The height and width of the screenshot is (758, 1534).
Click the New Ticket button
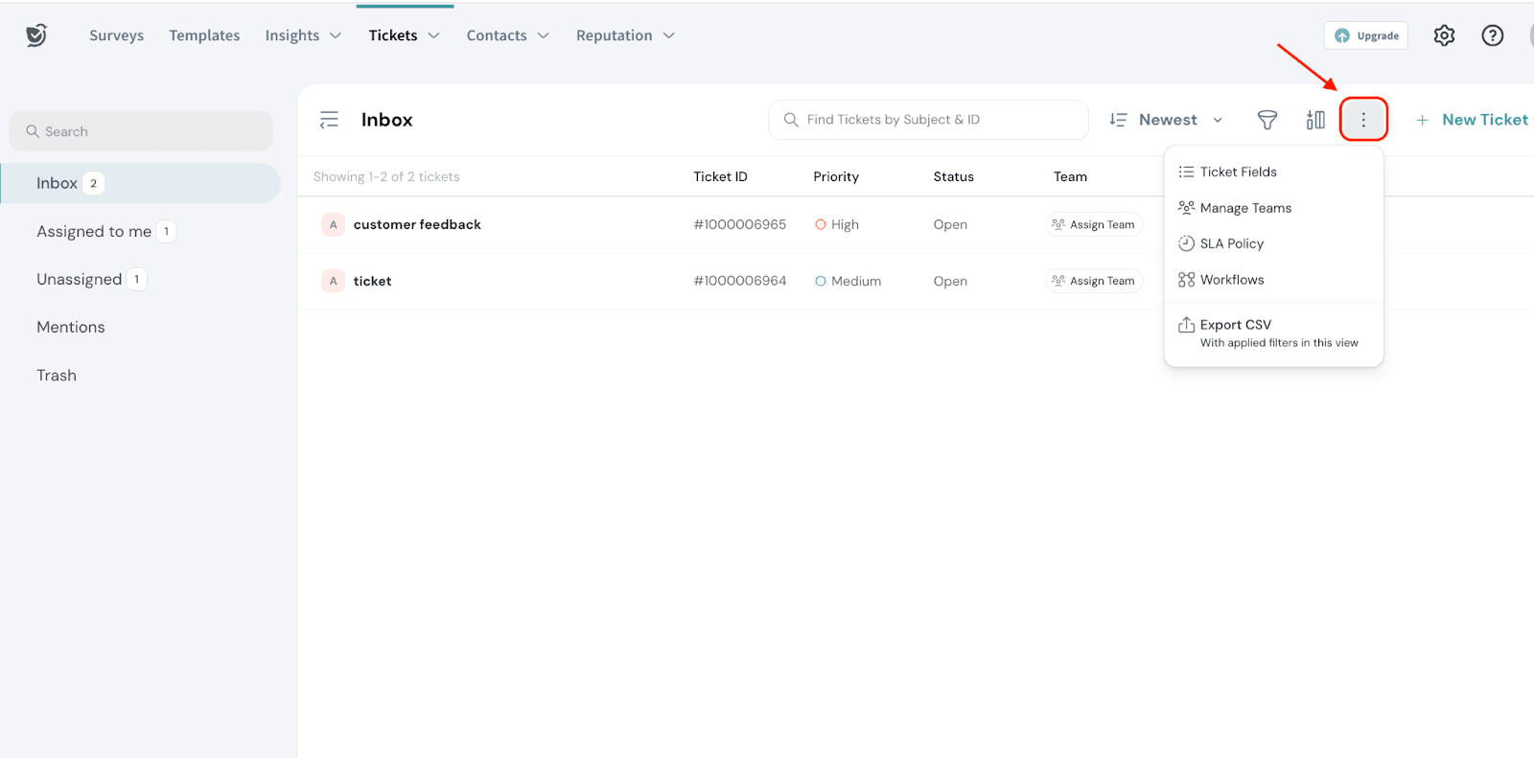click(1472, 120)
